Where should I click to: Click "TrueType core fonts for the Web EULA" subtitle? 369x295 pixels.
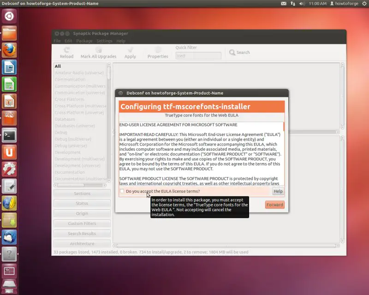202,115
